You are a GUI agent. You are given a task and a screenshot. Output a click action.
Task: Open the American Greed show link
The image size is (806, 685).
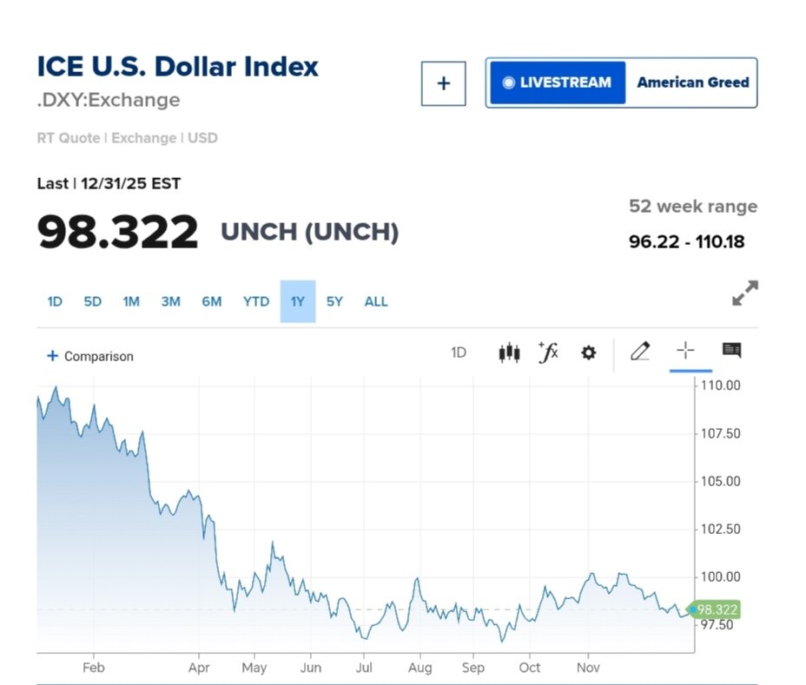(692, 83)
